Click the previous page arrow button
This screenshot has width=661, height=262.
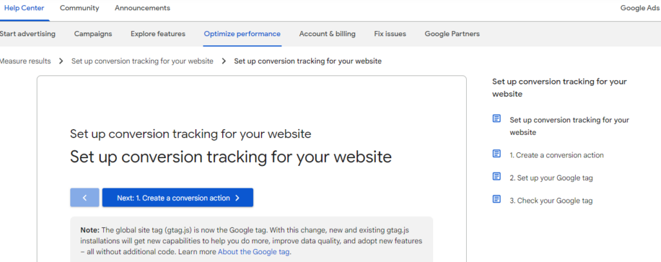click(85, 198)
